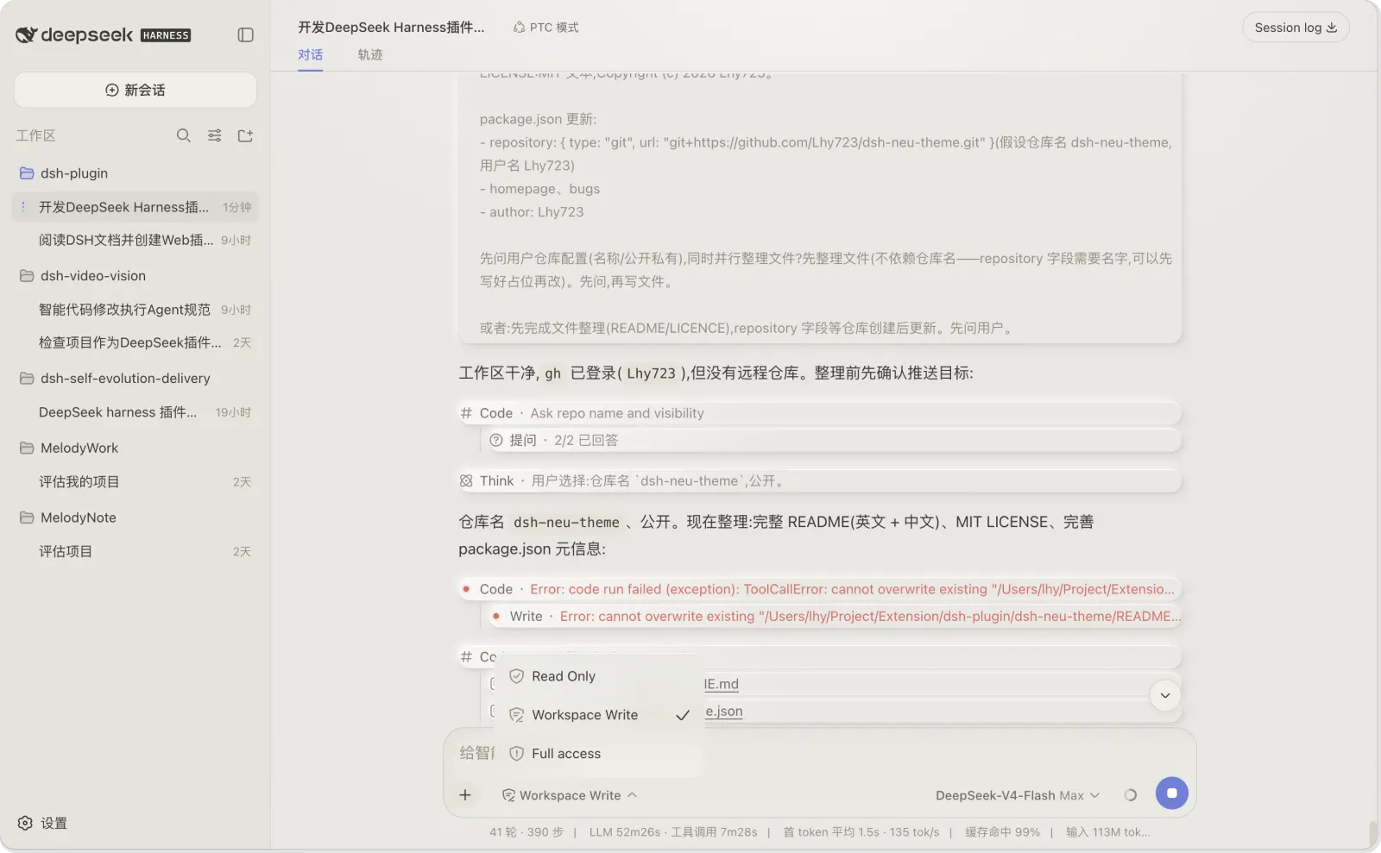
Task: Collapse the sidebar with the panel icon
Action: [245, 34]
